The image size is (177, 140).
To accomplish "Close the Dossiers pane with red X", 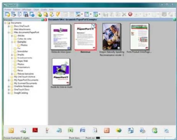I will click(45, 20).
